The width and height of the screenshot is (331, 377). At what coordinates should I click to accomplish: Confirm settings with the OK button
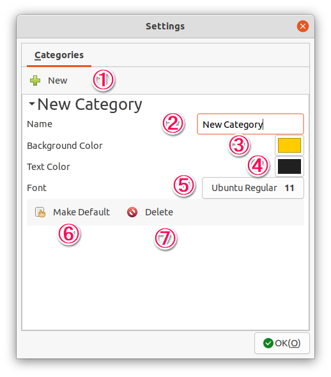(x=282, y=343)
